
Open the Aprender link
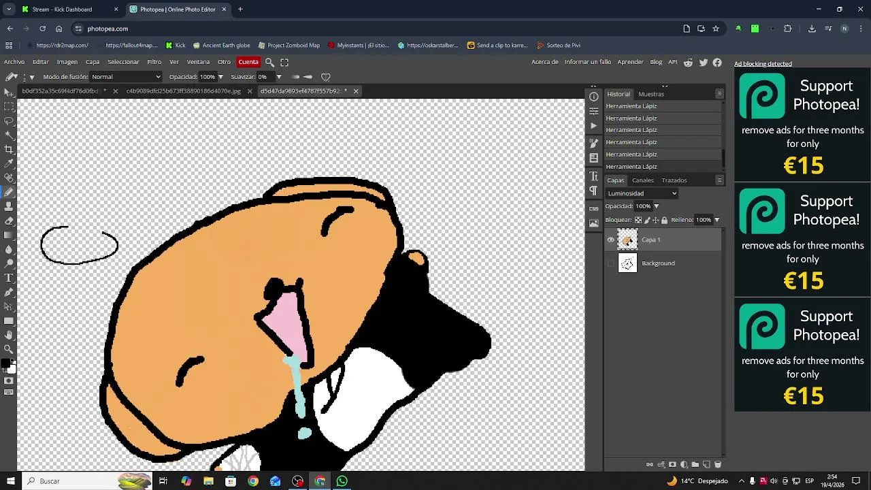(x=630, y=62)
